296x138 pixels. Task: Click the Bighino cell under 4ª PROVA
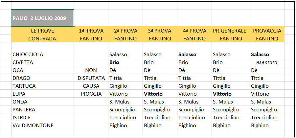pos(194,126)
